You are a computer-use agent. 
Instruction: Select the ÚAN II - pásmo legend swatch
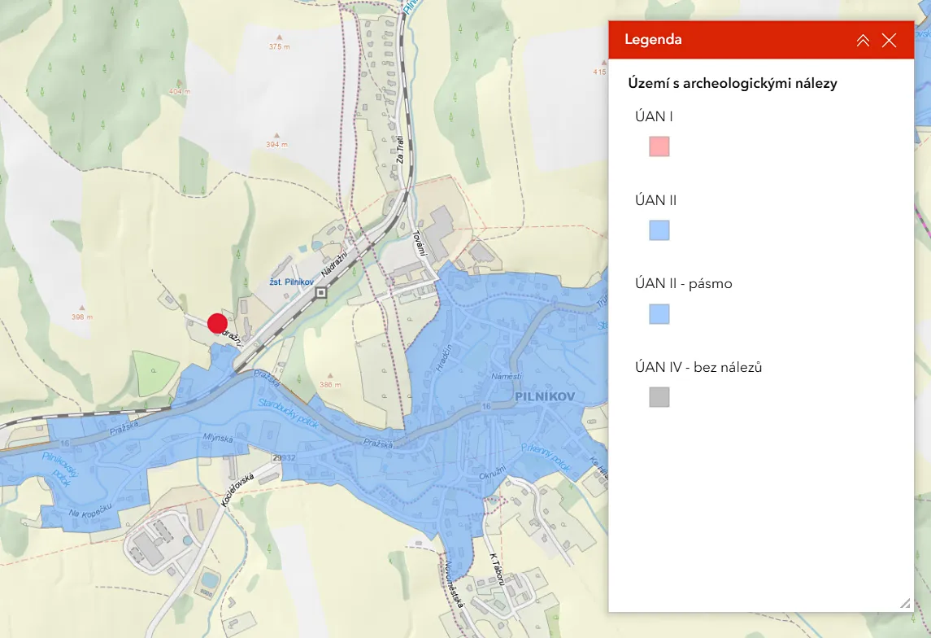tap(659, 313)
